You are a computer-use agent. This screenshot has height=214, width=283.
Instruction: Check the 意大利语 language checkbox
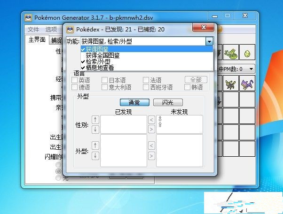[x=104, y=87]
